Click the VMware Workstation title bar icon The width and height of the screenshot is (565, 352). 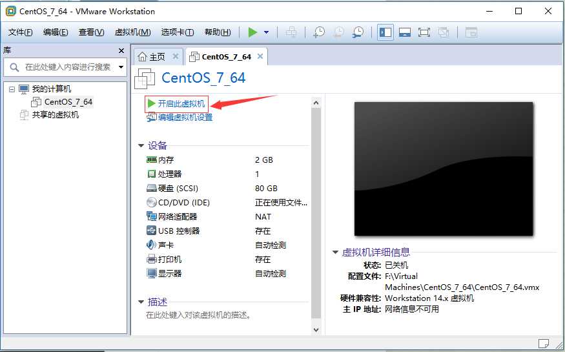[x=11, y=11]
